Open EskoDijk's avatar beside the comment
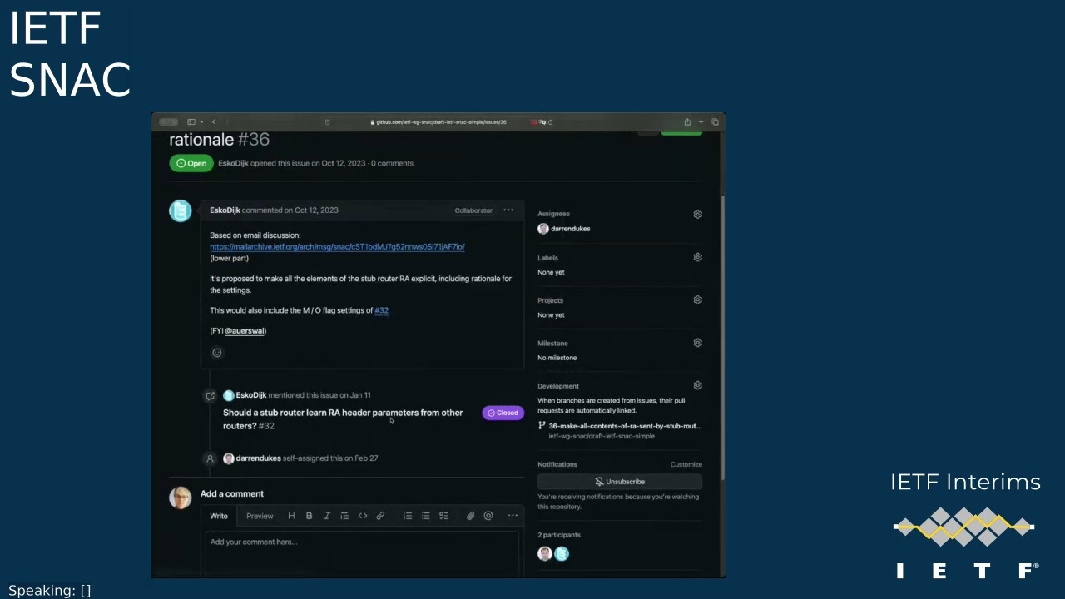The width and height of the screenshot is (1065, 599). tap(181, 211)
